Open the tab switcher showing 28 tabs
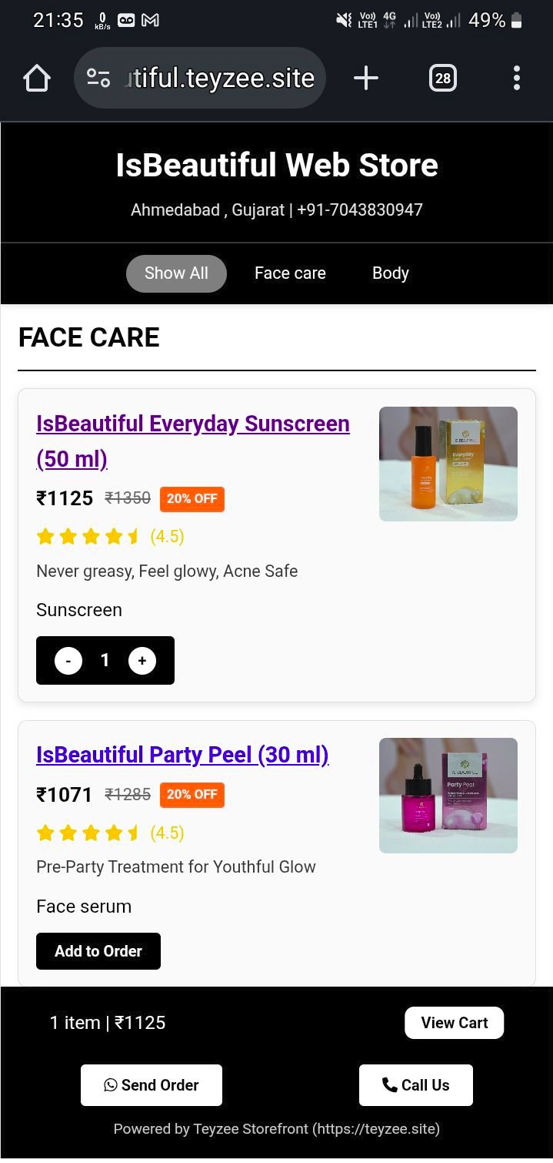Image resolution: width=553 pixels, height=1163 pixels. click(x=443, y=78)
